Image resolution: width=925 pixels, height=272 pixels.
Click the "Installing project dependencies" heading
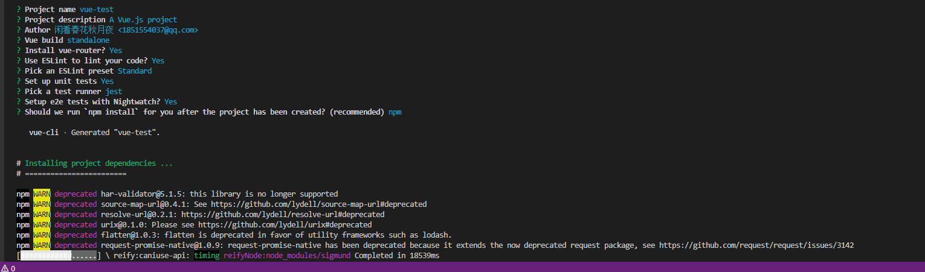(x=98, y=163)
